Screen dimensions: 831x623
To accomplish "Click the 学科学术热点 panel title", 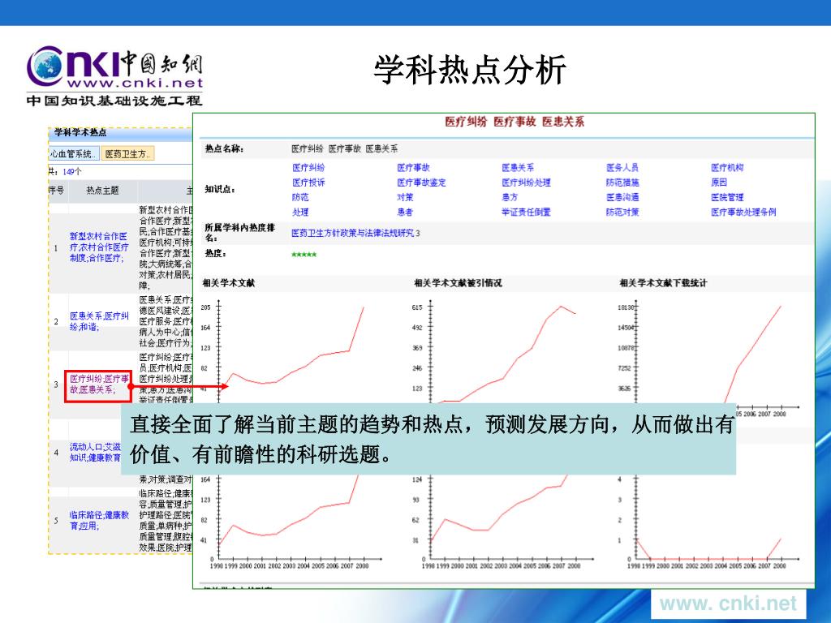I will [80, 132].
